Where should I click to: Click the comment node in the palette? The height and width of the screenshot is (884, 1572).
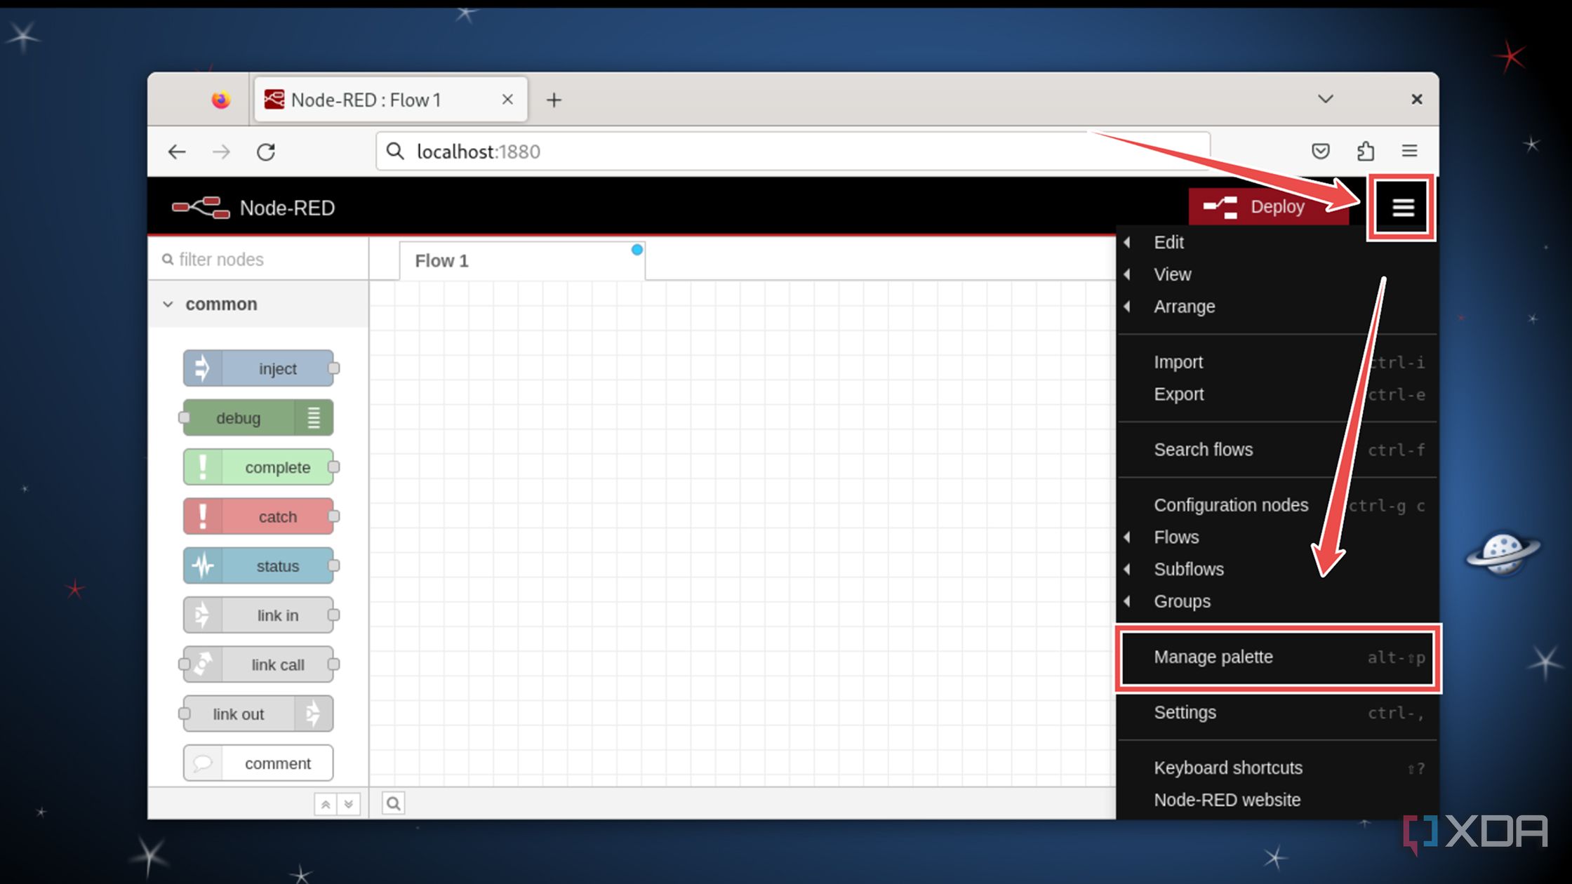[x=258, y=763]
